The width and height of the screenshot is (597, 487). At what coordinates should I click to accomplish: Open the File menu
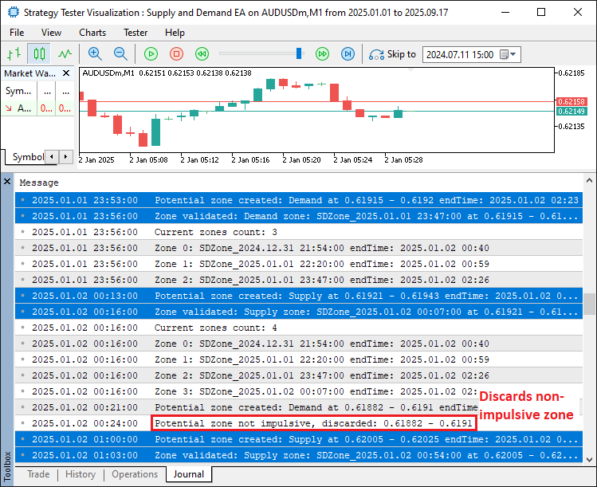click(17, 33)
